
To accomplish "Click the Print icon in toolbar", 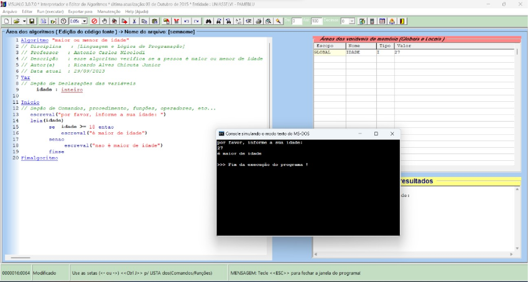I will (258, 21).
